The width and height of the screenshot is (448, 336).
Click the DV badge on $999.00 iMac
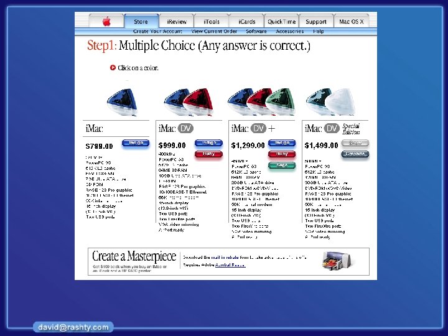(185, 129)
